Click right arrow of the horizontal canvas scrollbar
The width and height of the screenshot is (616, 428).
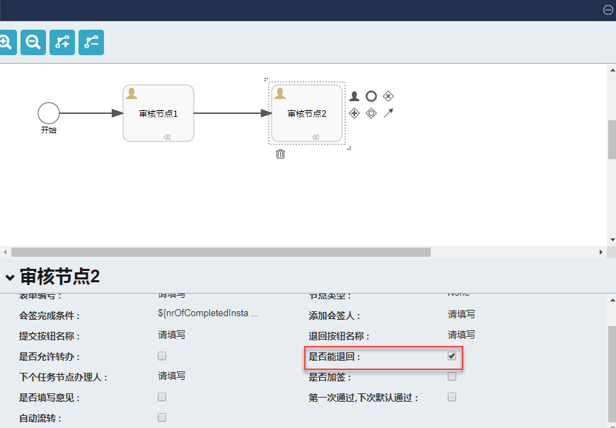coord(601,252)
